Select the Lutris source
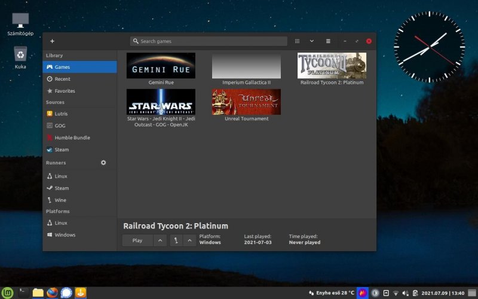Viewport: 478px width, 299px height. pos(79,114)
